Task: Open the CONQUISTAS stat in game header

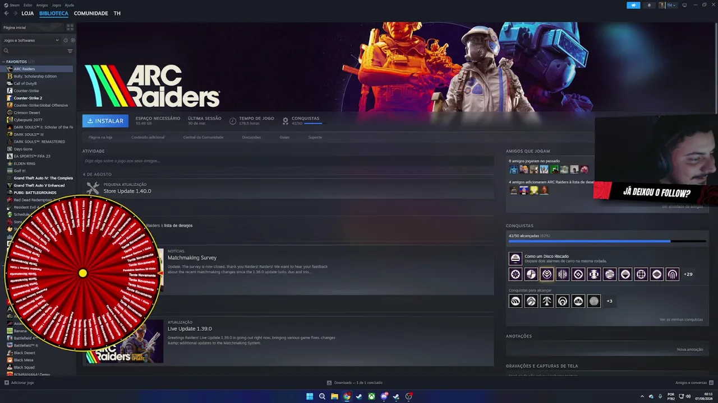Action: pyautogui.click(x=302, y=120)
